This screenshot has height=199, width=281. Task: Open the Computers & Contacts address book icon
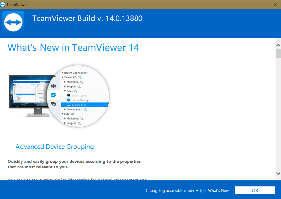tap(54, 95)
